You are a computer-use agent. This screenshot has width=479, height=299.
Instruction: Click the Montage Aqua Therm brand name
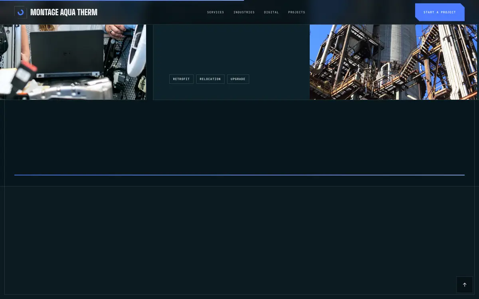point(64,12)
